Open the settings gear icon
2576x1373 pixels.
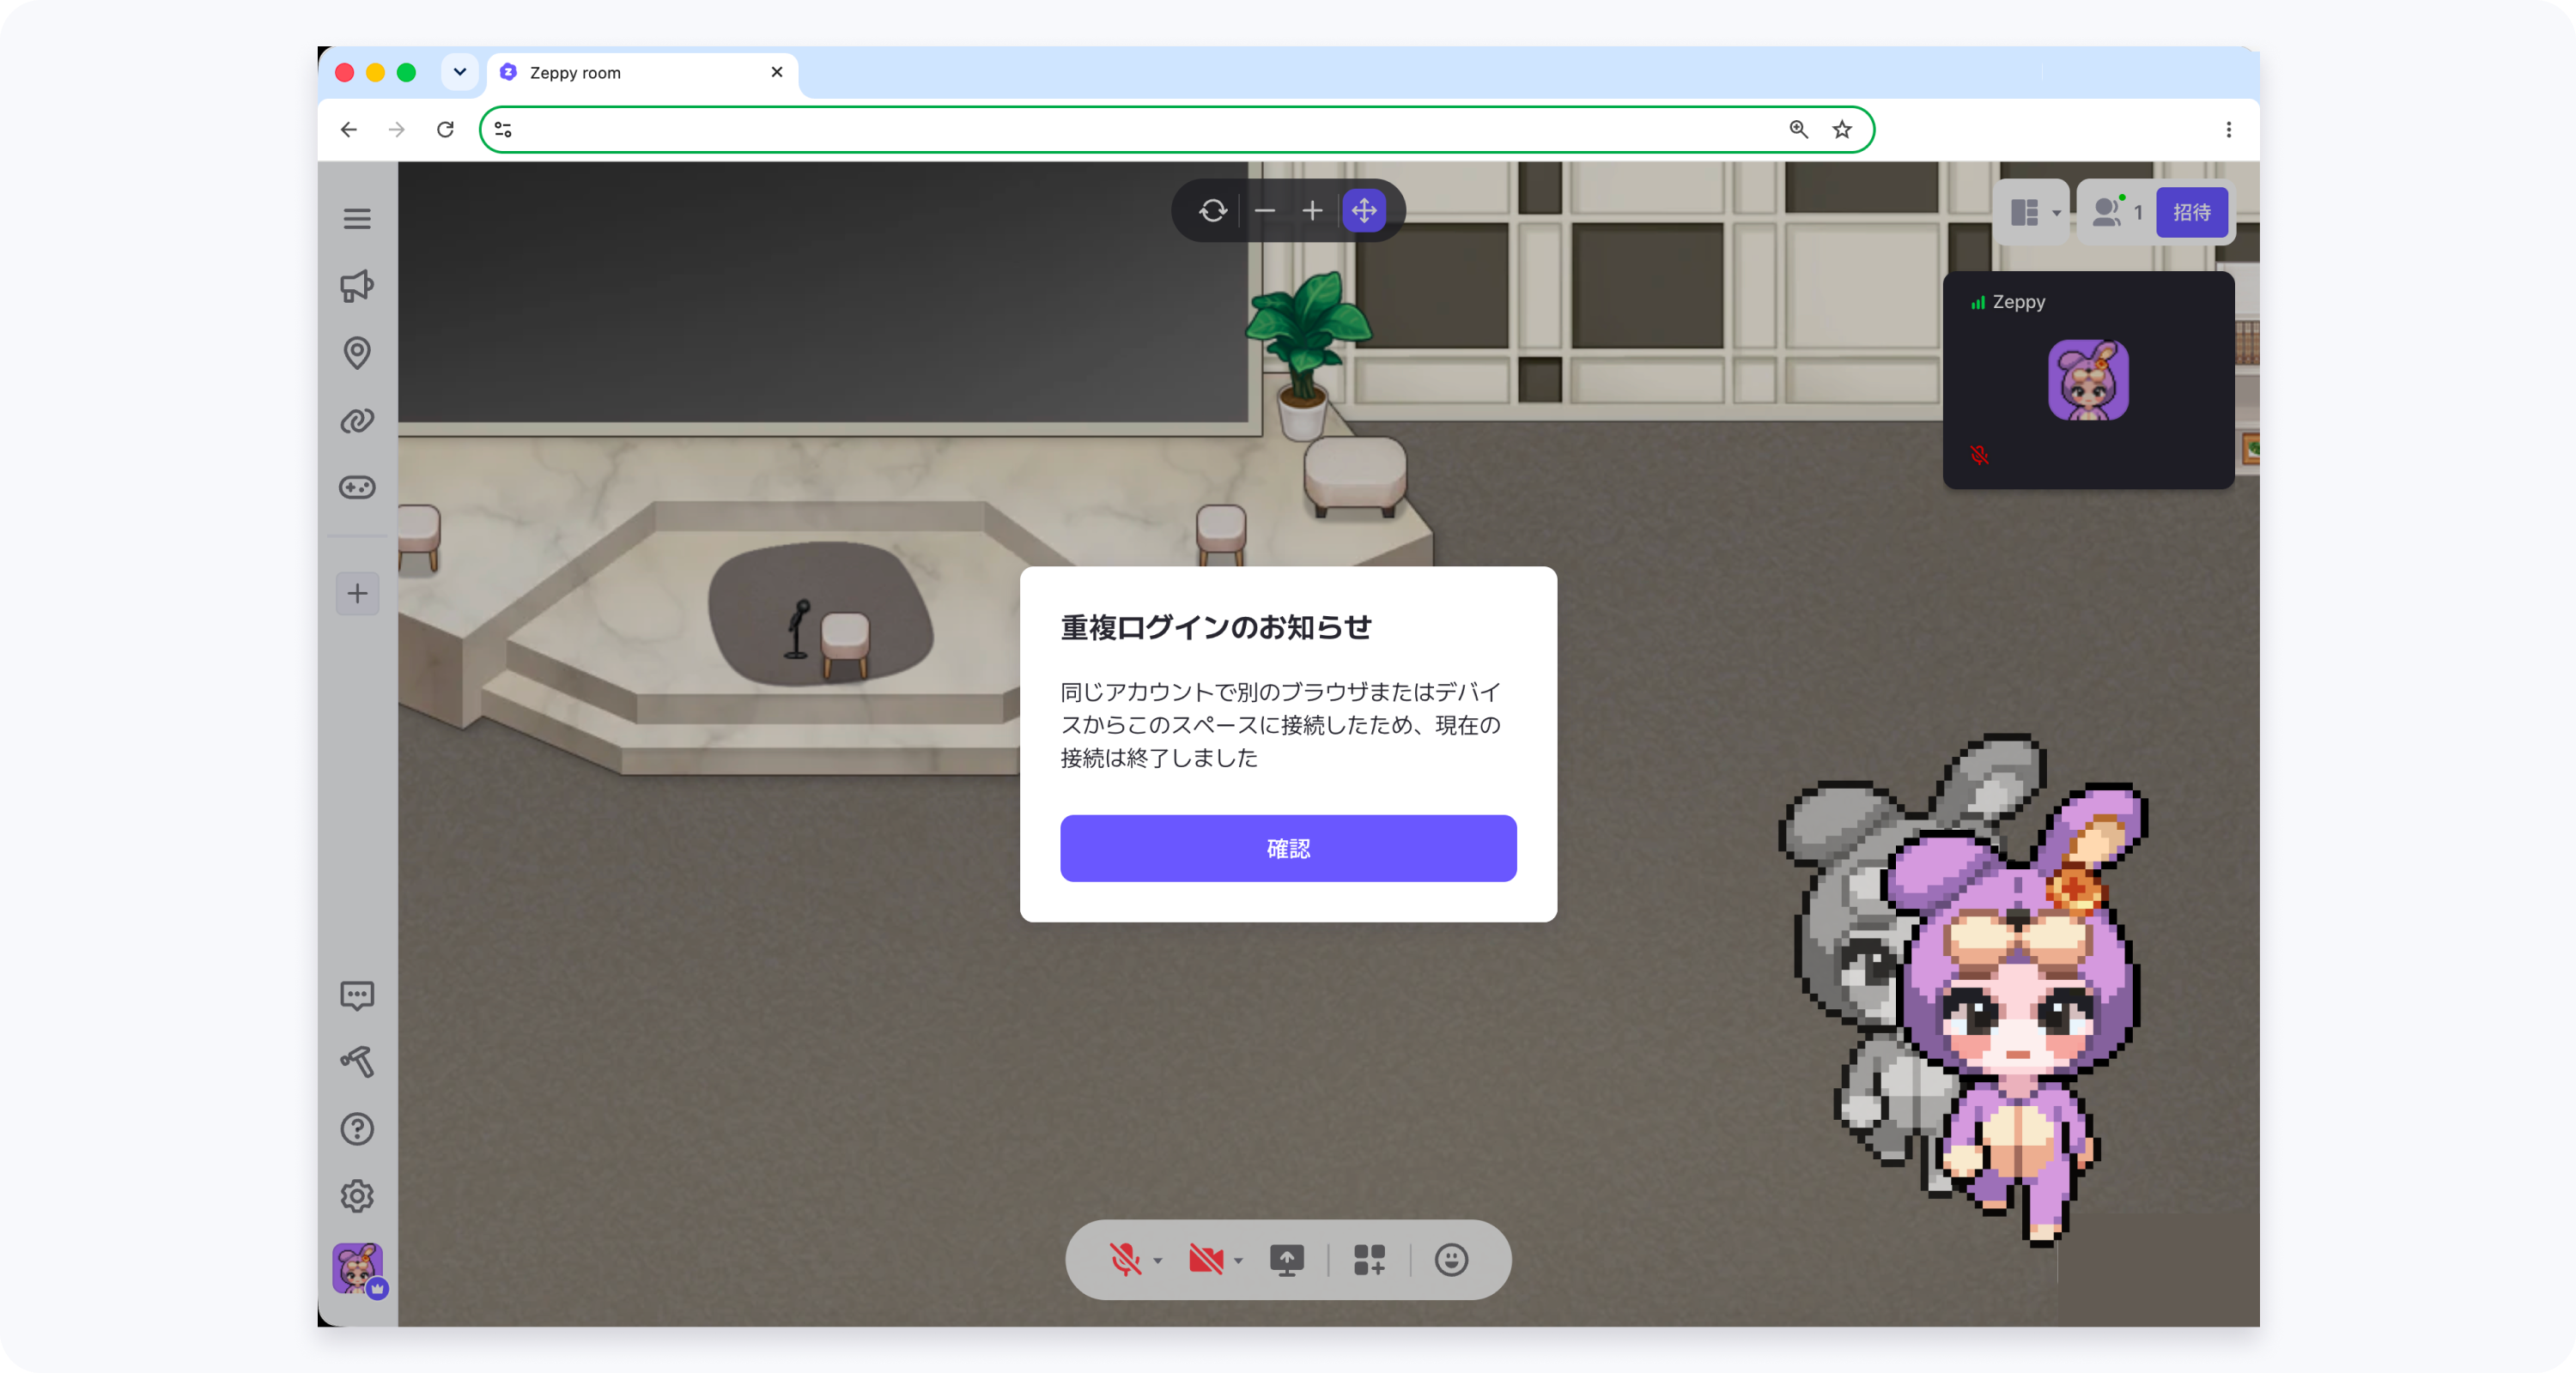357,1195
